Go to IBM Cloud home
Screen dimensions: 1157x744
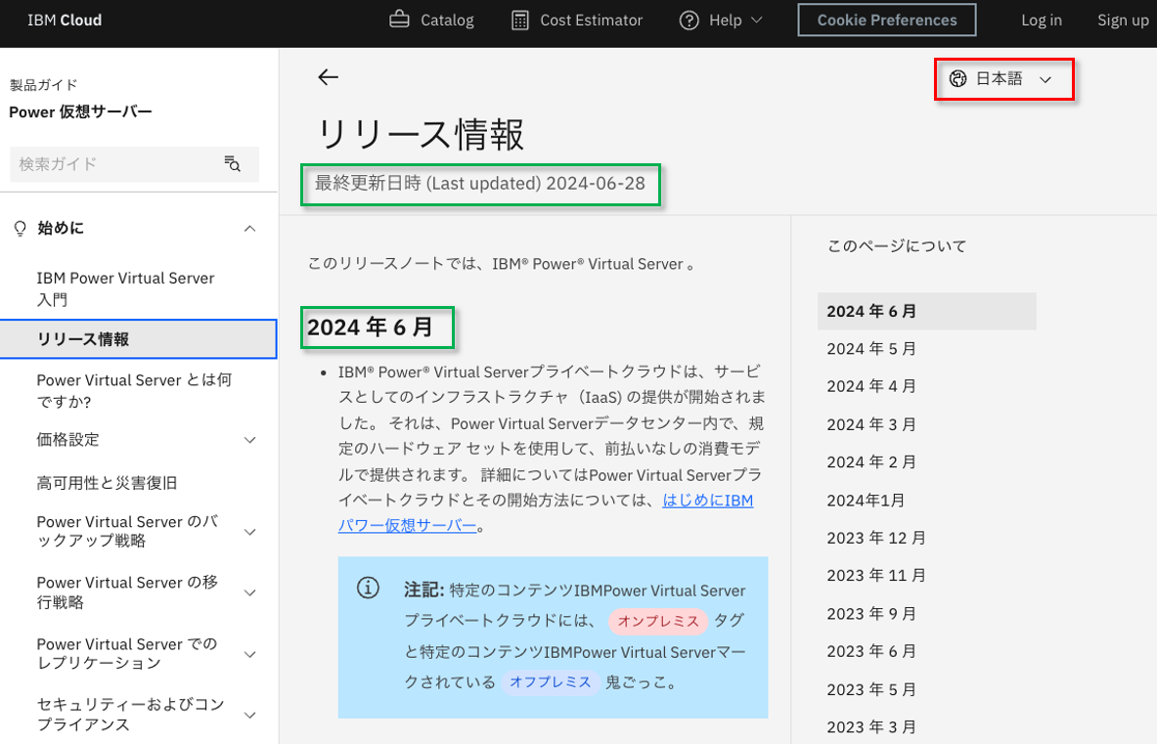tap(65, 20)
